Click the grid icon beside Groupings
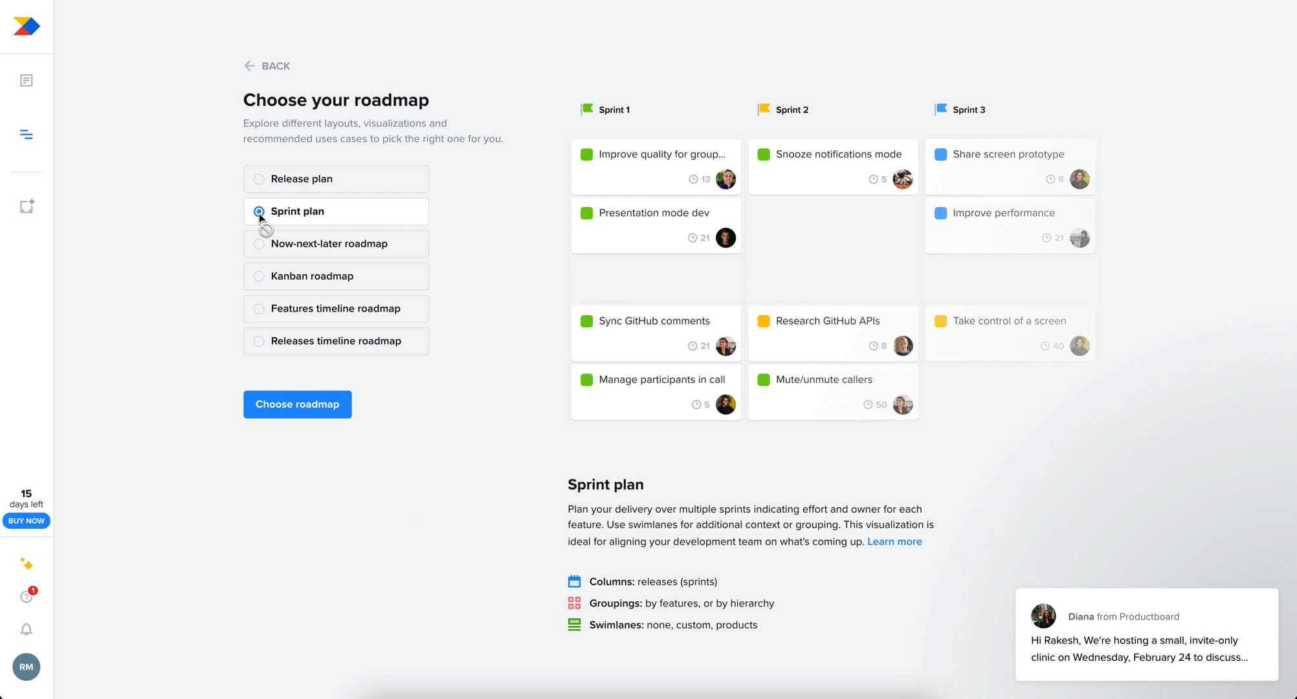 pos(574,603)
